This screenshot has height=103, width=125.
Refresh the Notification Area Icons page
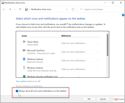[73, 9]
